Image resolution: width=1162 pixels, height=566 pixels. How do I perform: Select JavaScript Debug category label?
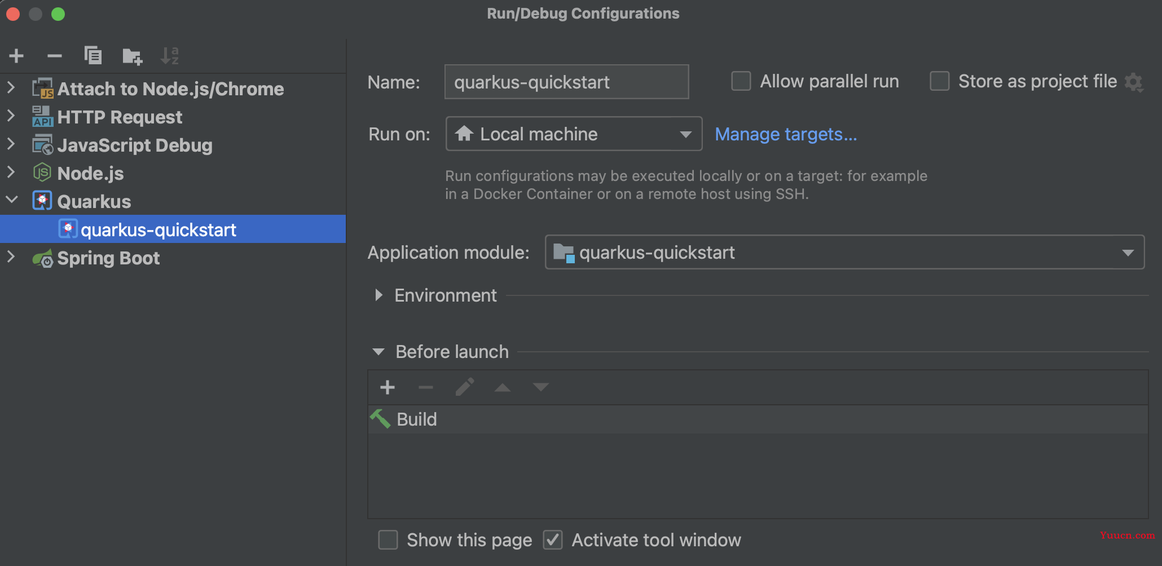point(135,145)
